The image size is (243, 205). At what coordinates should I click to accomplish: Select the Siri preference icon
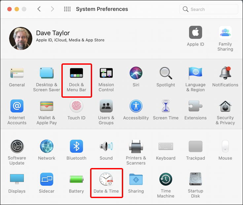pos(136,73)
